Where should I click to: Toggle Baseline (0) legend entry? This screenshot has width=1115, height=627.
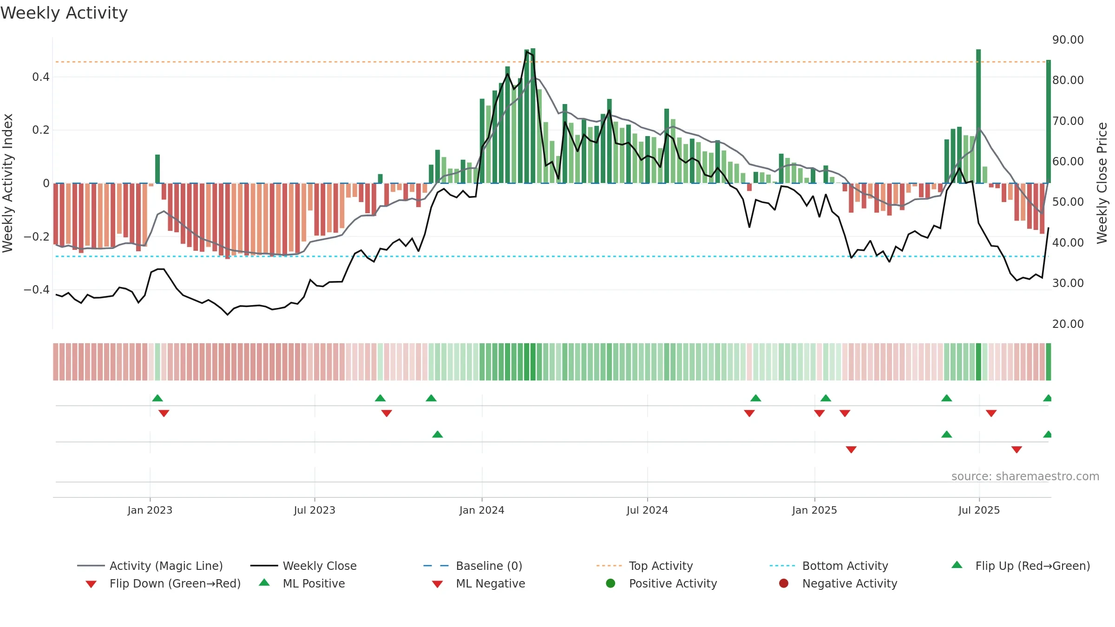pyautogui.click(x=473, y=566)
